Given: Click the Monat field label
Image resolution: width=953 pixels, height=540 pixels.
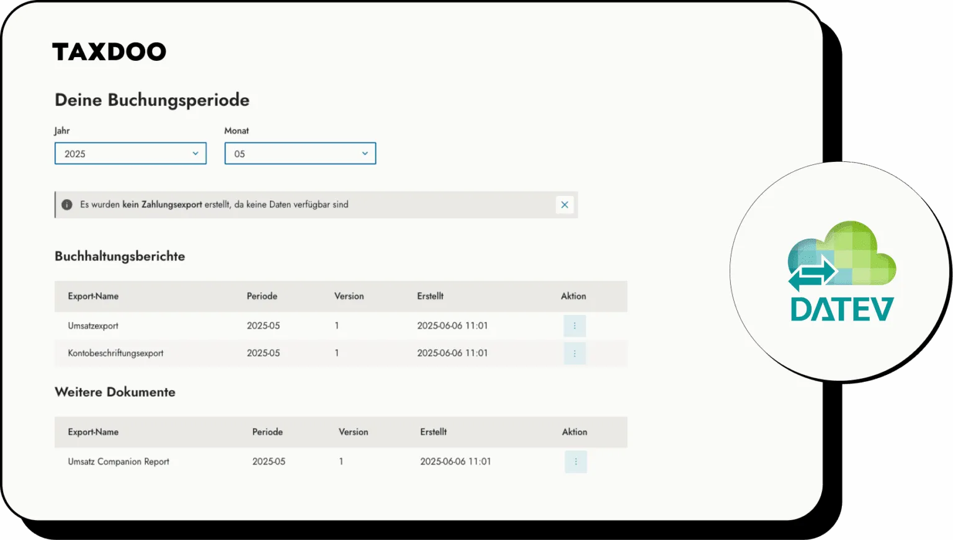Looking at the screenshot, I should pos(236,131).
